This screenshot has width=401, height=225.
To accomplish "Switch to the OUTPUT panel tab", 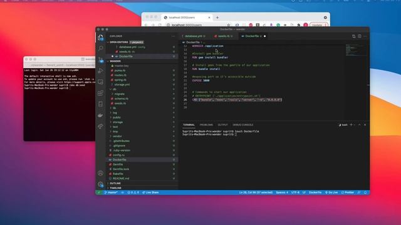I will pyautogui.click(x=222, y=125).
